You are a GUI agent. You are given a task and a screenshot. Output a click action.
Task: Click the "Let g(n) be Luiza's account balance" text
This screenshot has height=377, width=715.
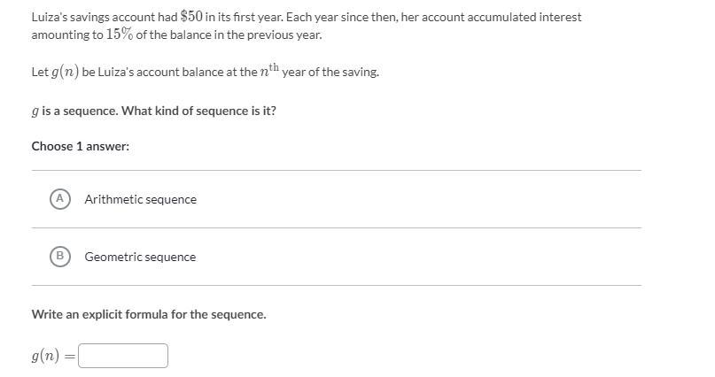142,73
